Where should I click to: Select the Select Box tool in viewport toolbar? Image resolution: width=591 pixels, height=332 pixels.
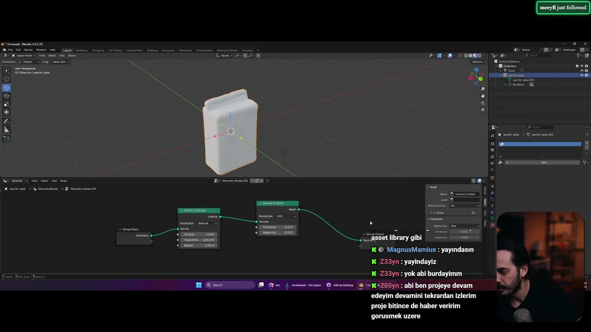click(x=6, y=71)
